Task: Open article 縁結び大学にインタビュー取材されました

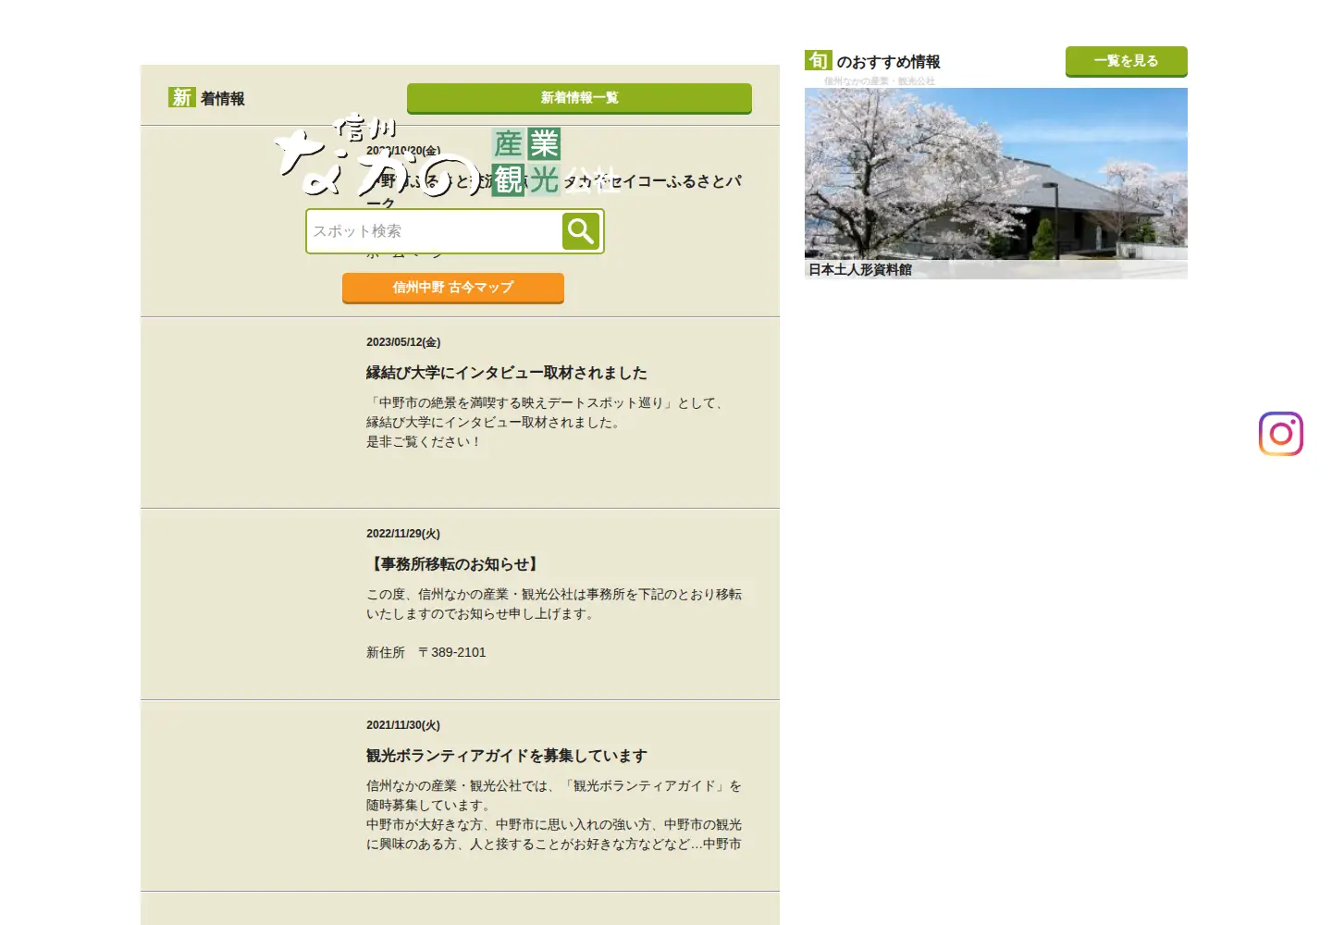Action: tap(507, 373)
